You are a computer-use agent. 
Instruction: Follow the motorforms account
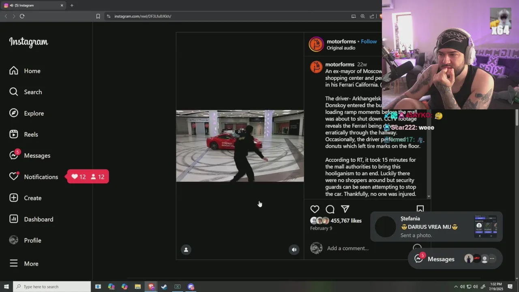[369, 41]
